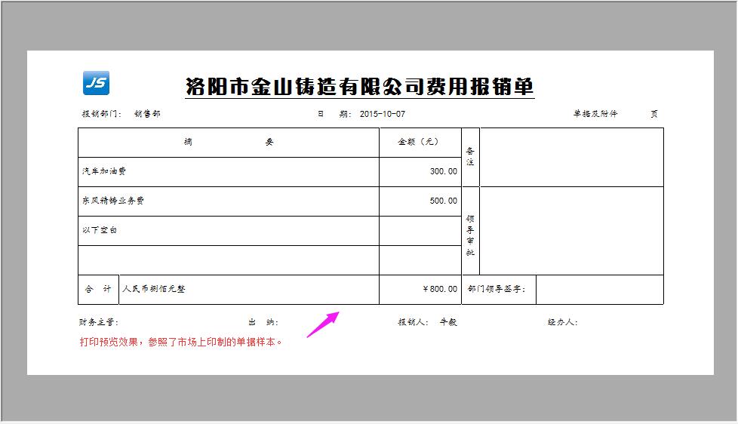Click the empty 领导审批 approval box

click(571, 230)
